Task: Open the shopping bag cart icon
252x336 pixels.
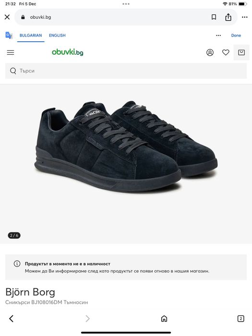Action: tap(241, 52)
